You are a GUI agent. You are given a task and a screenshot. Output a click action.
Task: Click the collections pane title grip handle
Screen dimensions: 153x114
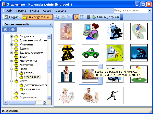pyautogui.click(x=3, y=24)
